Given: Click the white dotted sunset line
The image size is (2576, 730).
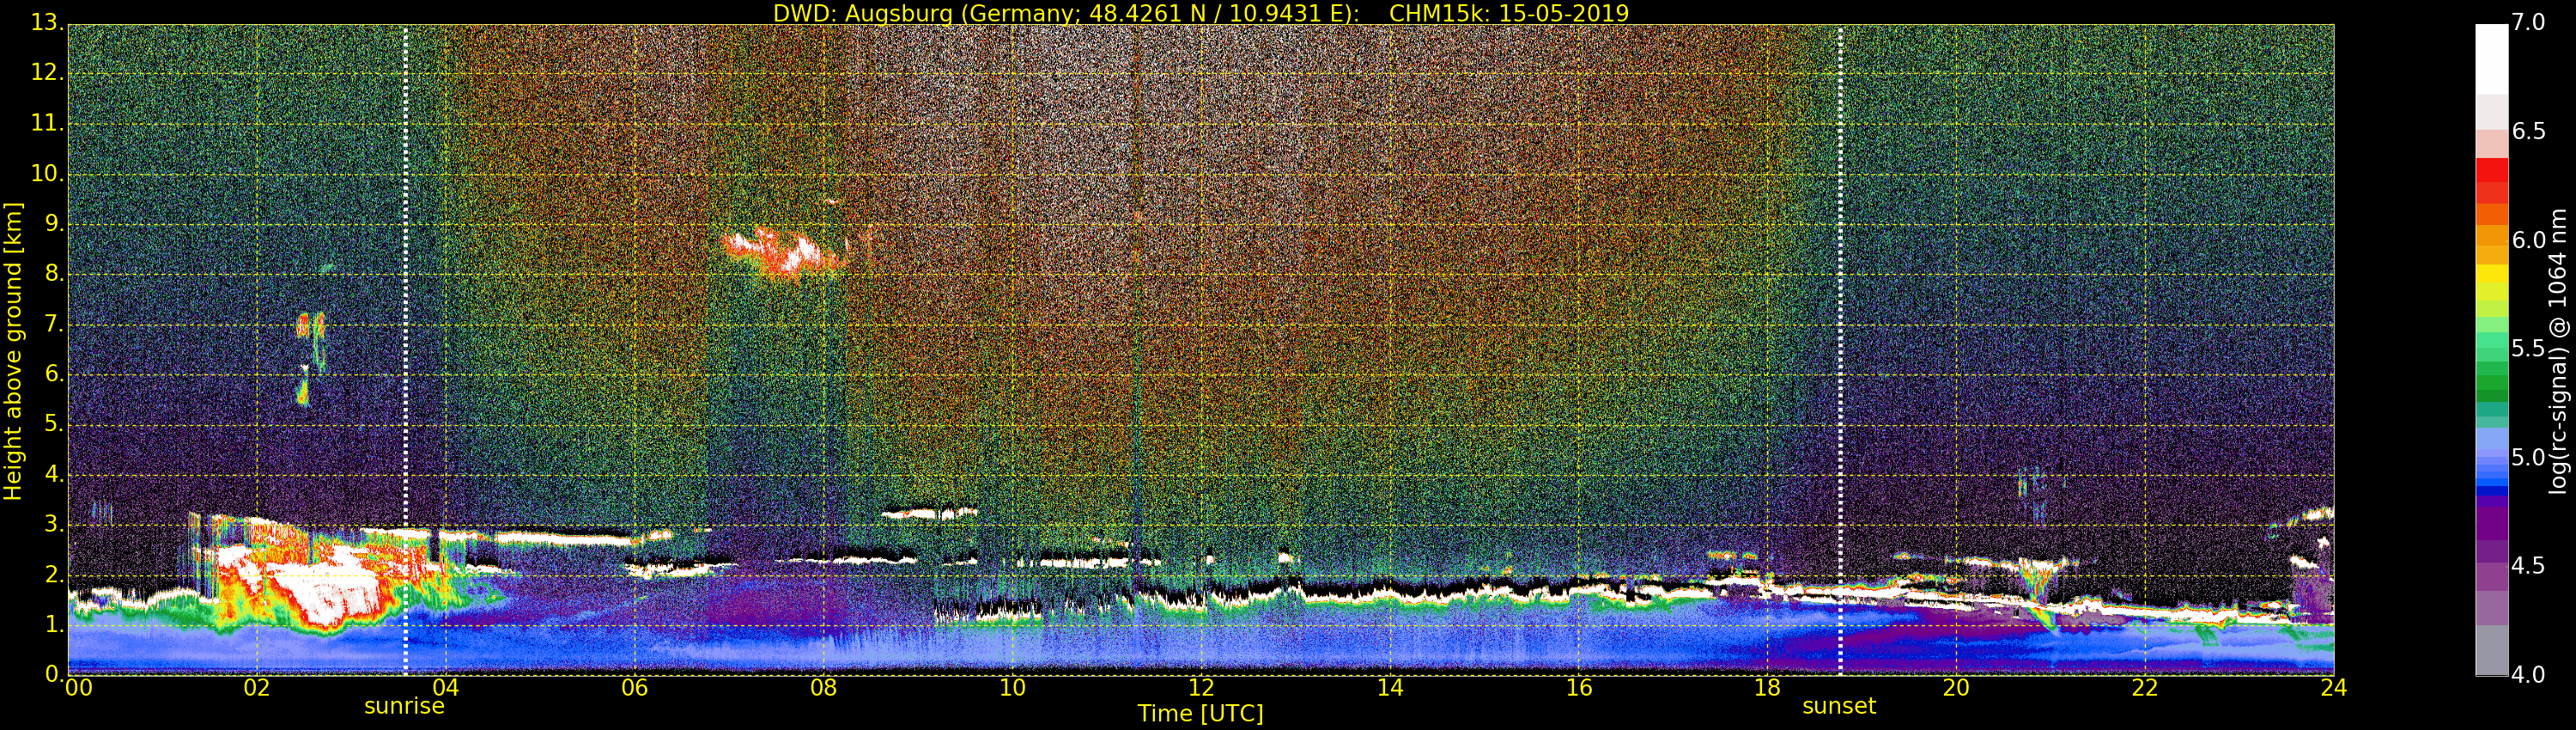Looking at the screenshot, I should click(x=1840, y=350).
